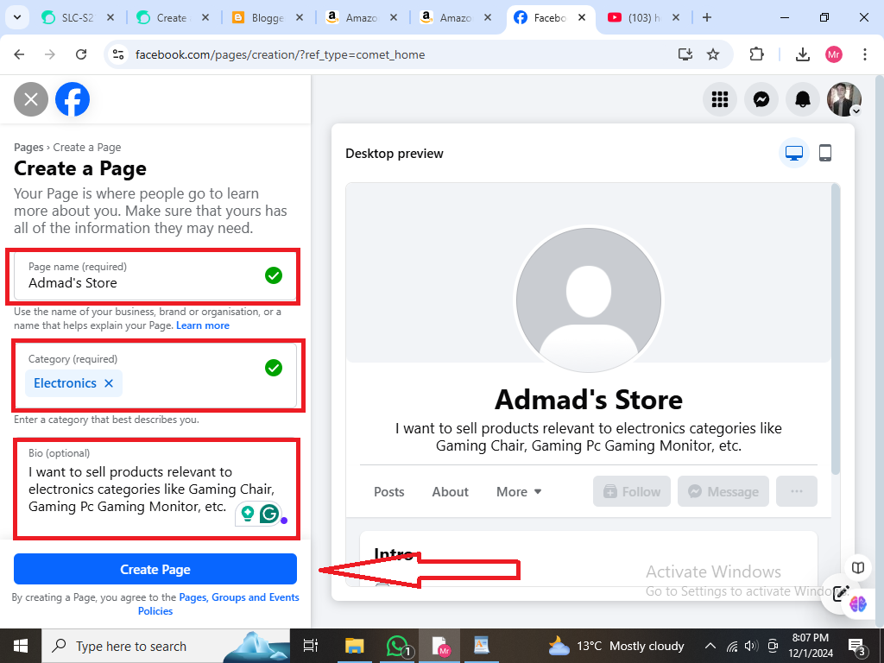This screenshot has height=663, width=884.
Task: Click the browser forward arrow
Action: 50,54
